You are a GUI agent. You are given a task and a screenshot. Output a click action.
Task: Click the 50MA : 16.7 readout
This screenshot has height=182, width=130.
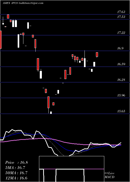coord(16,173)
